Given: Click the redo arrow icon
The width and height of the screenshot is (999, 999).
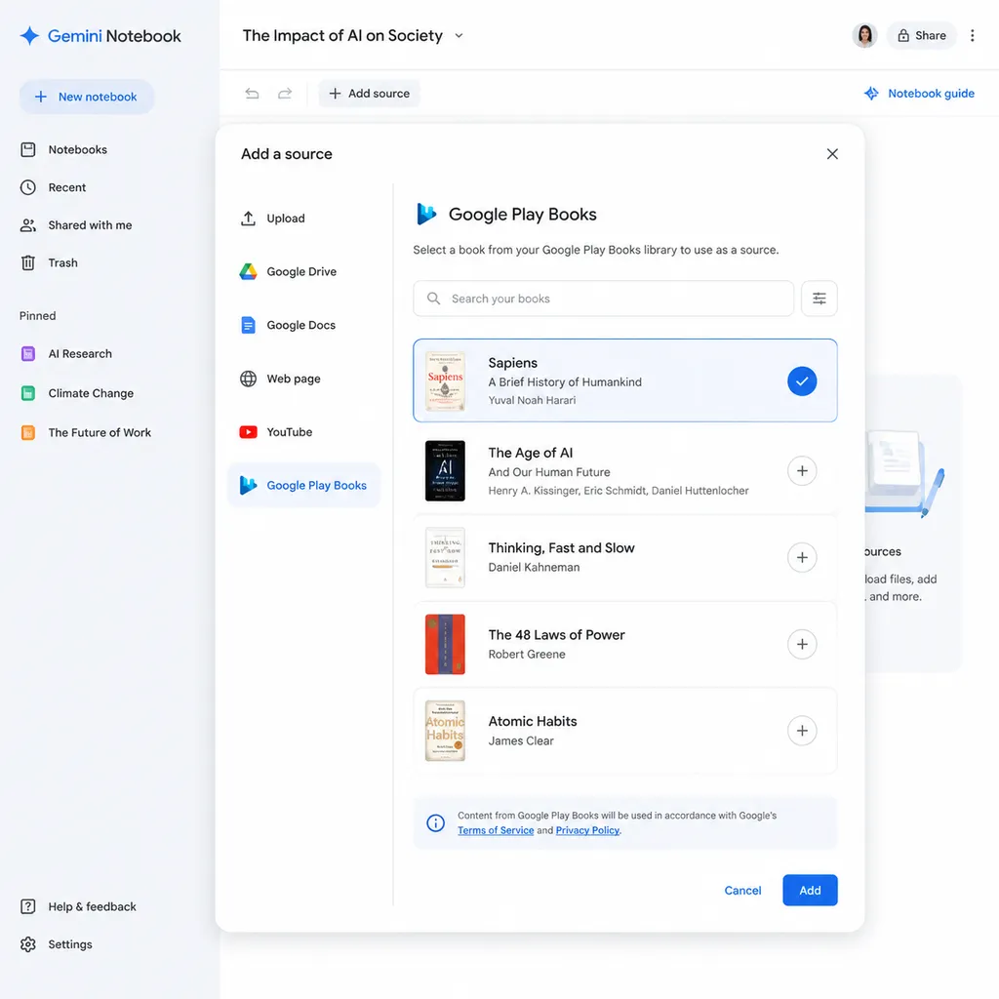Looking at the screenshot, I should pyautogui.click(x=285, y=94).
